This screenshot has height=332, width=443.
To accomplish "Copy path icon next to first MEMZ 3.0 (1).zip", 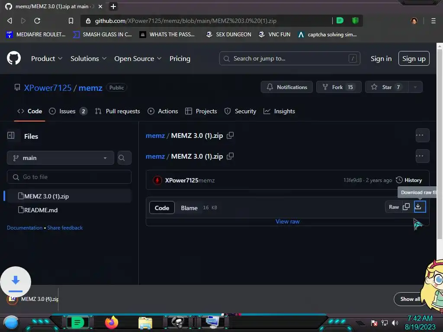I will [230, 135].
